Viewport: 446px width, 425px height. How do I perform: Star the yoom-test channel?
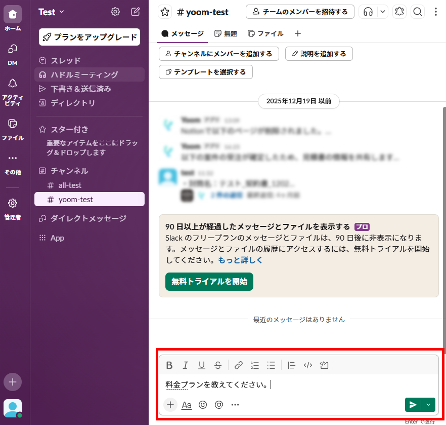coord(165,12)
